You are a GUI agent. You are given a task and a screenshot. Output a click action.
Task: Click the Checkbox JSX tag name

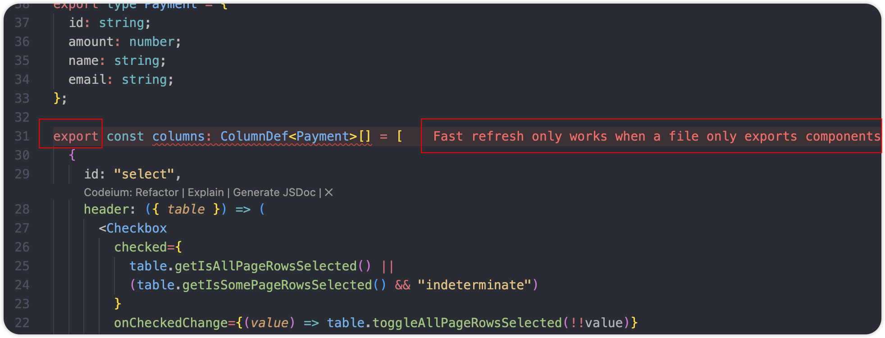pyautogui.click(x=137, y=228)
